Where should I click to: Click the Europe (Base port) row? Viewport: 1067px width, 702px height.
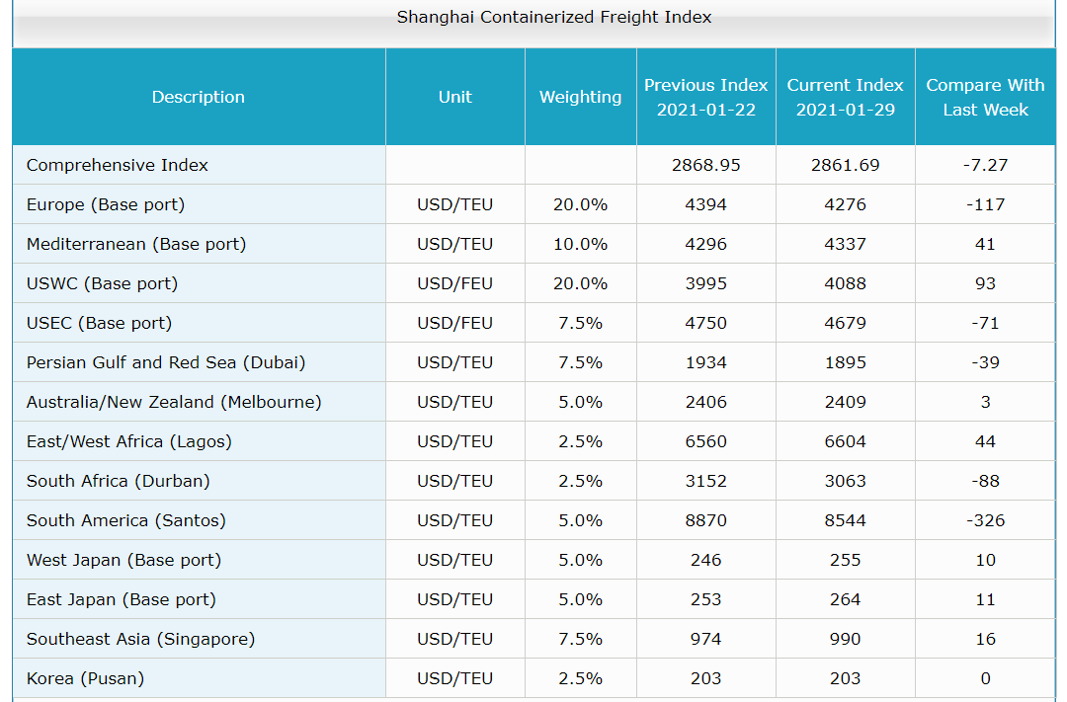tap(106, 204)
